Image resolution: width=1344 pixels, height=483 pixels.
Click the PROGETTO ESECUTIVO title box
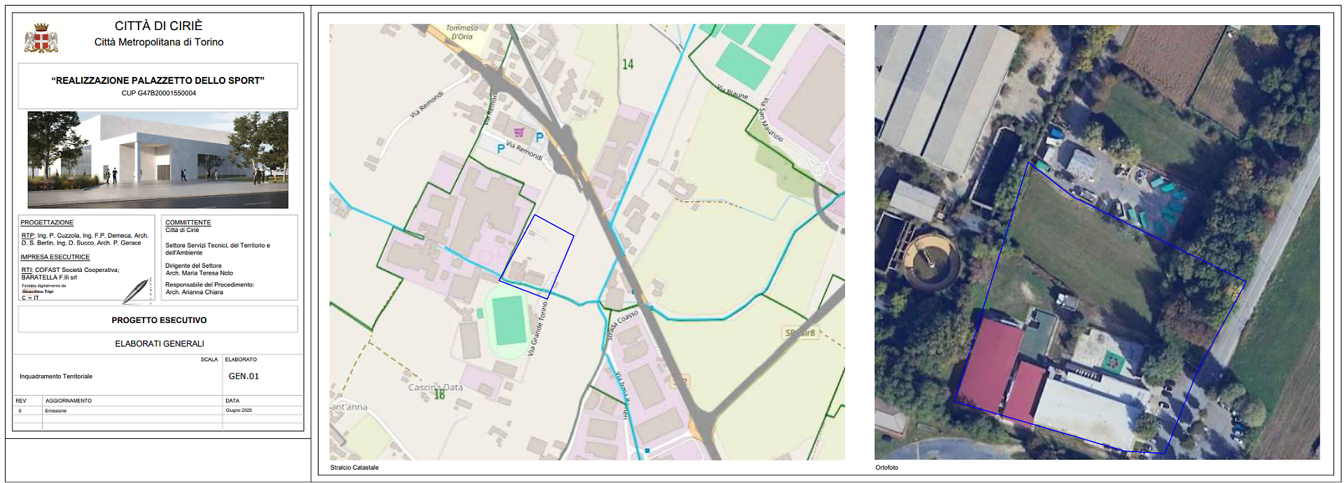coord(158,319)
